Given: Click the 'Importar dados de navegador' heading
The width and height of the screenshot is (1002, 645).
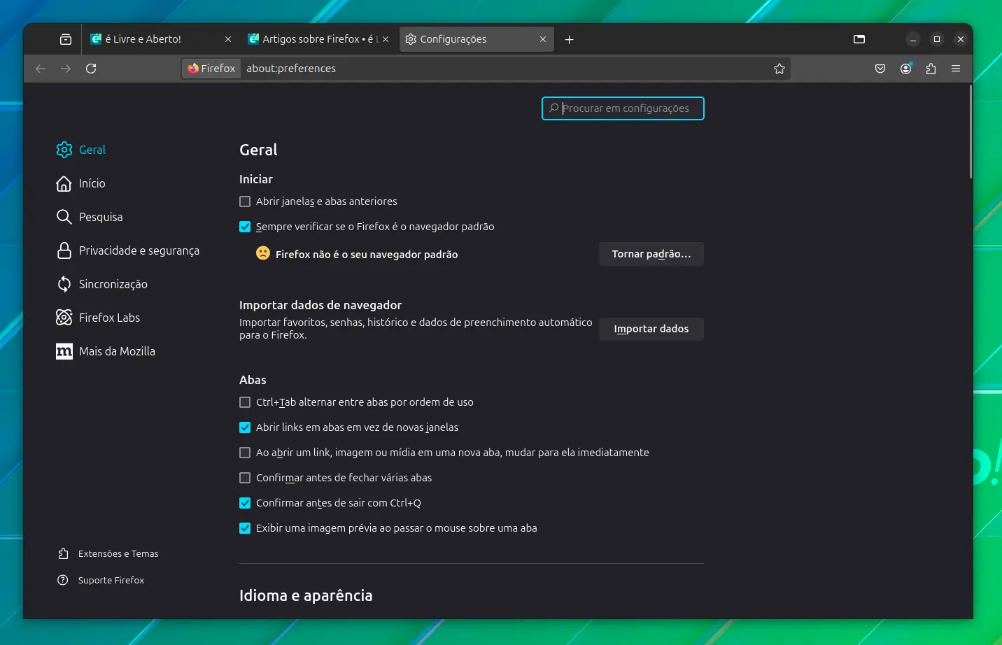Looking at the screenshot, I should pos(320,305).
